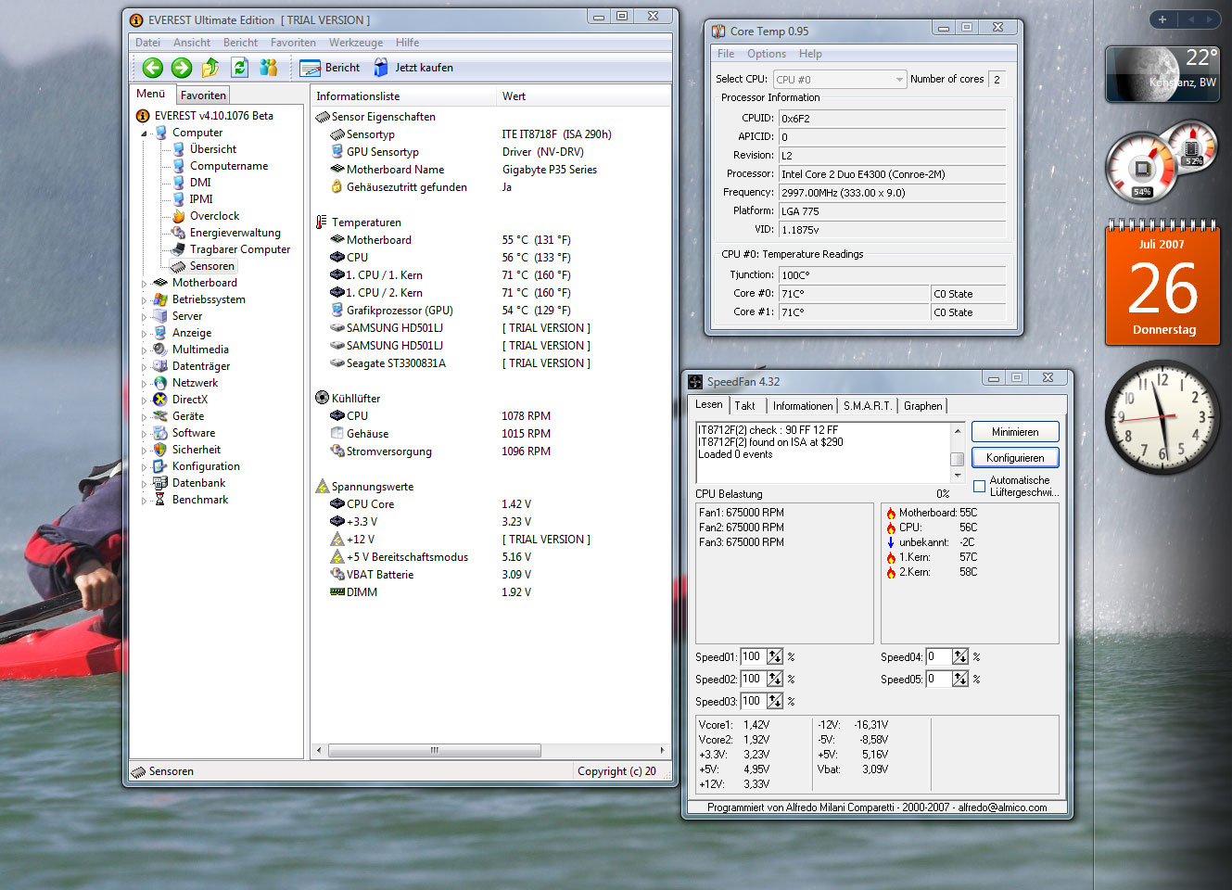Expand the Multimedia tree node
Image resolution: width=1232 pixels, height=890 pixels.
point(144,350)
